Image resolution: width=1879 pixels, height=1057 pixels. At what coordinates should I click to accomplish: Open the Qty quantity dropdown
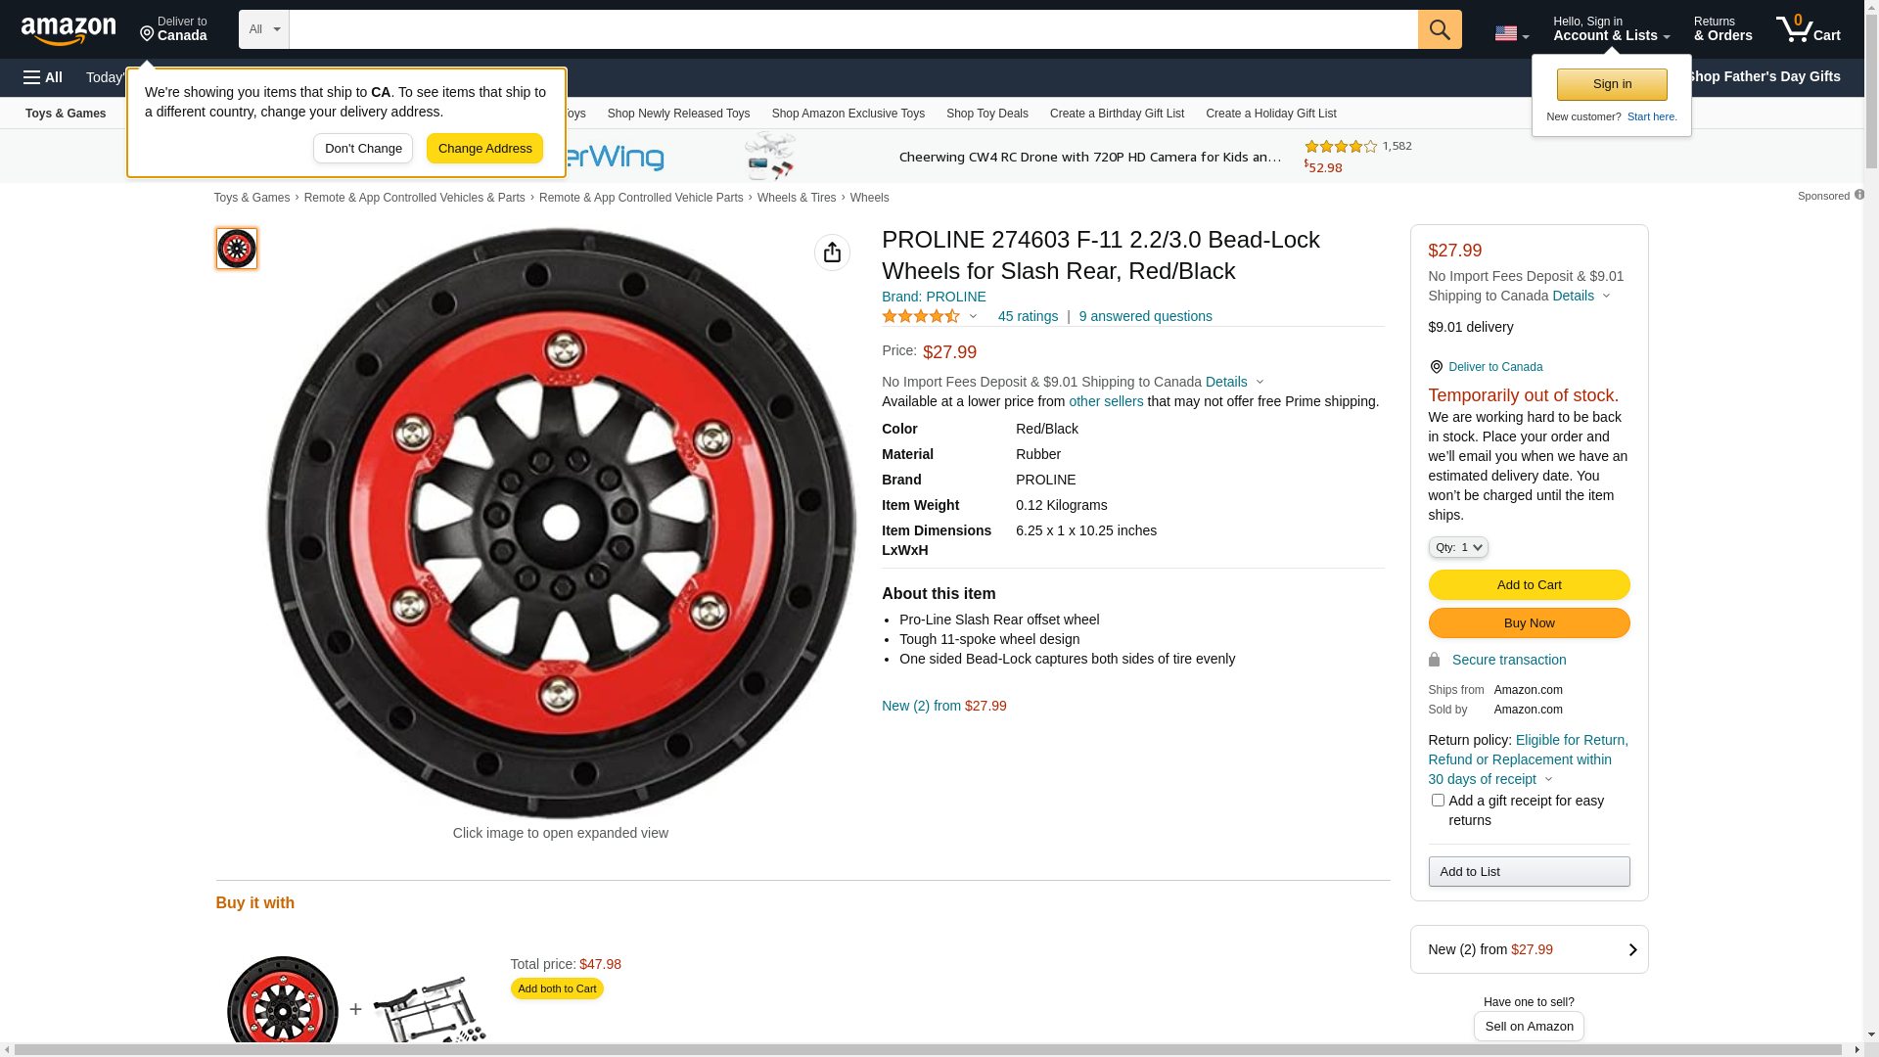(1458, 547)
